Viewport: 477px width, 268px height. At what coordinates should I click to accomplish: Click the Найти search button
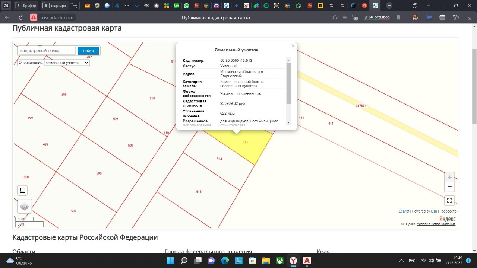[88, 51]
